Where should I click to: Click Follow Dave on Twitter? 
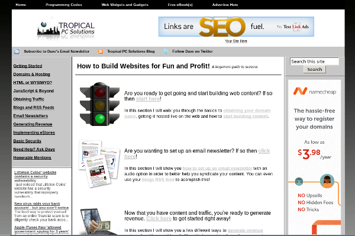(192, 51)
